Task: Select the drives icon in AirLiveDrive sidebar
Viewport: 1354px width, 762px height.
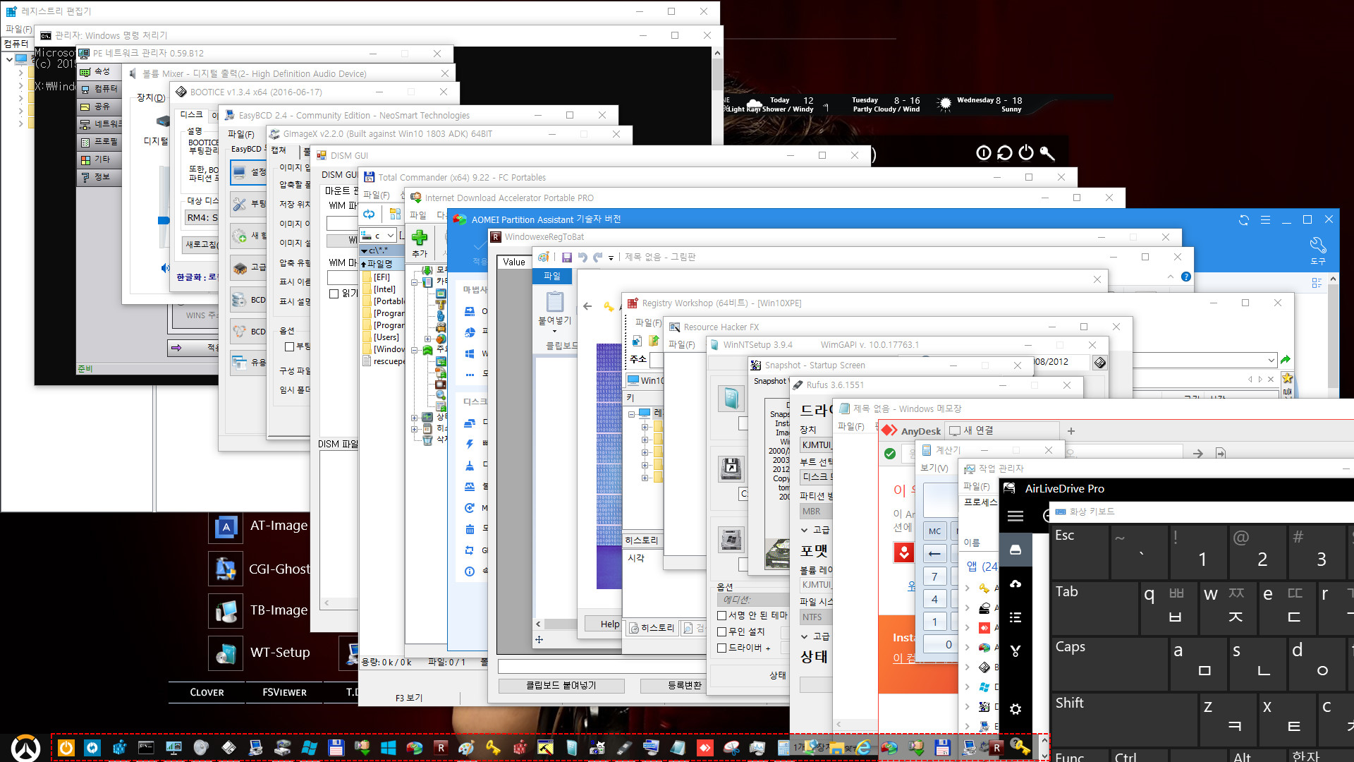Action: click(1015, 550)
